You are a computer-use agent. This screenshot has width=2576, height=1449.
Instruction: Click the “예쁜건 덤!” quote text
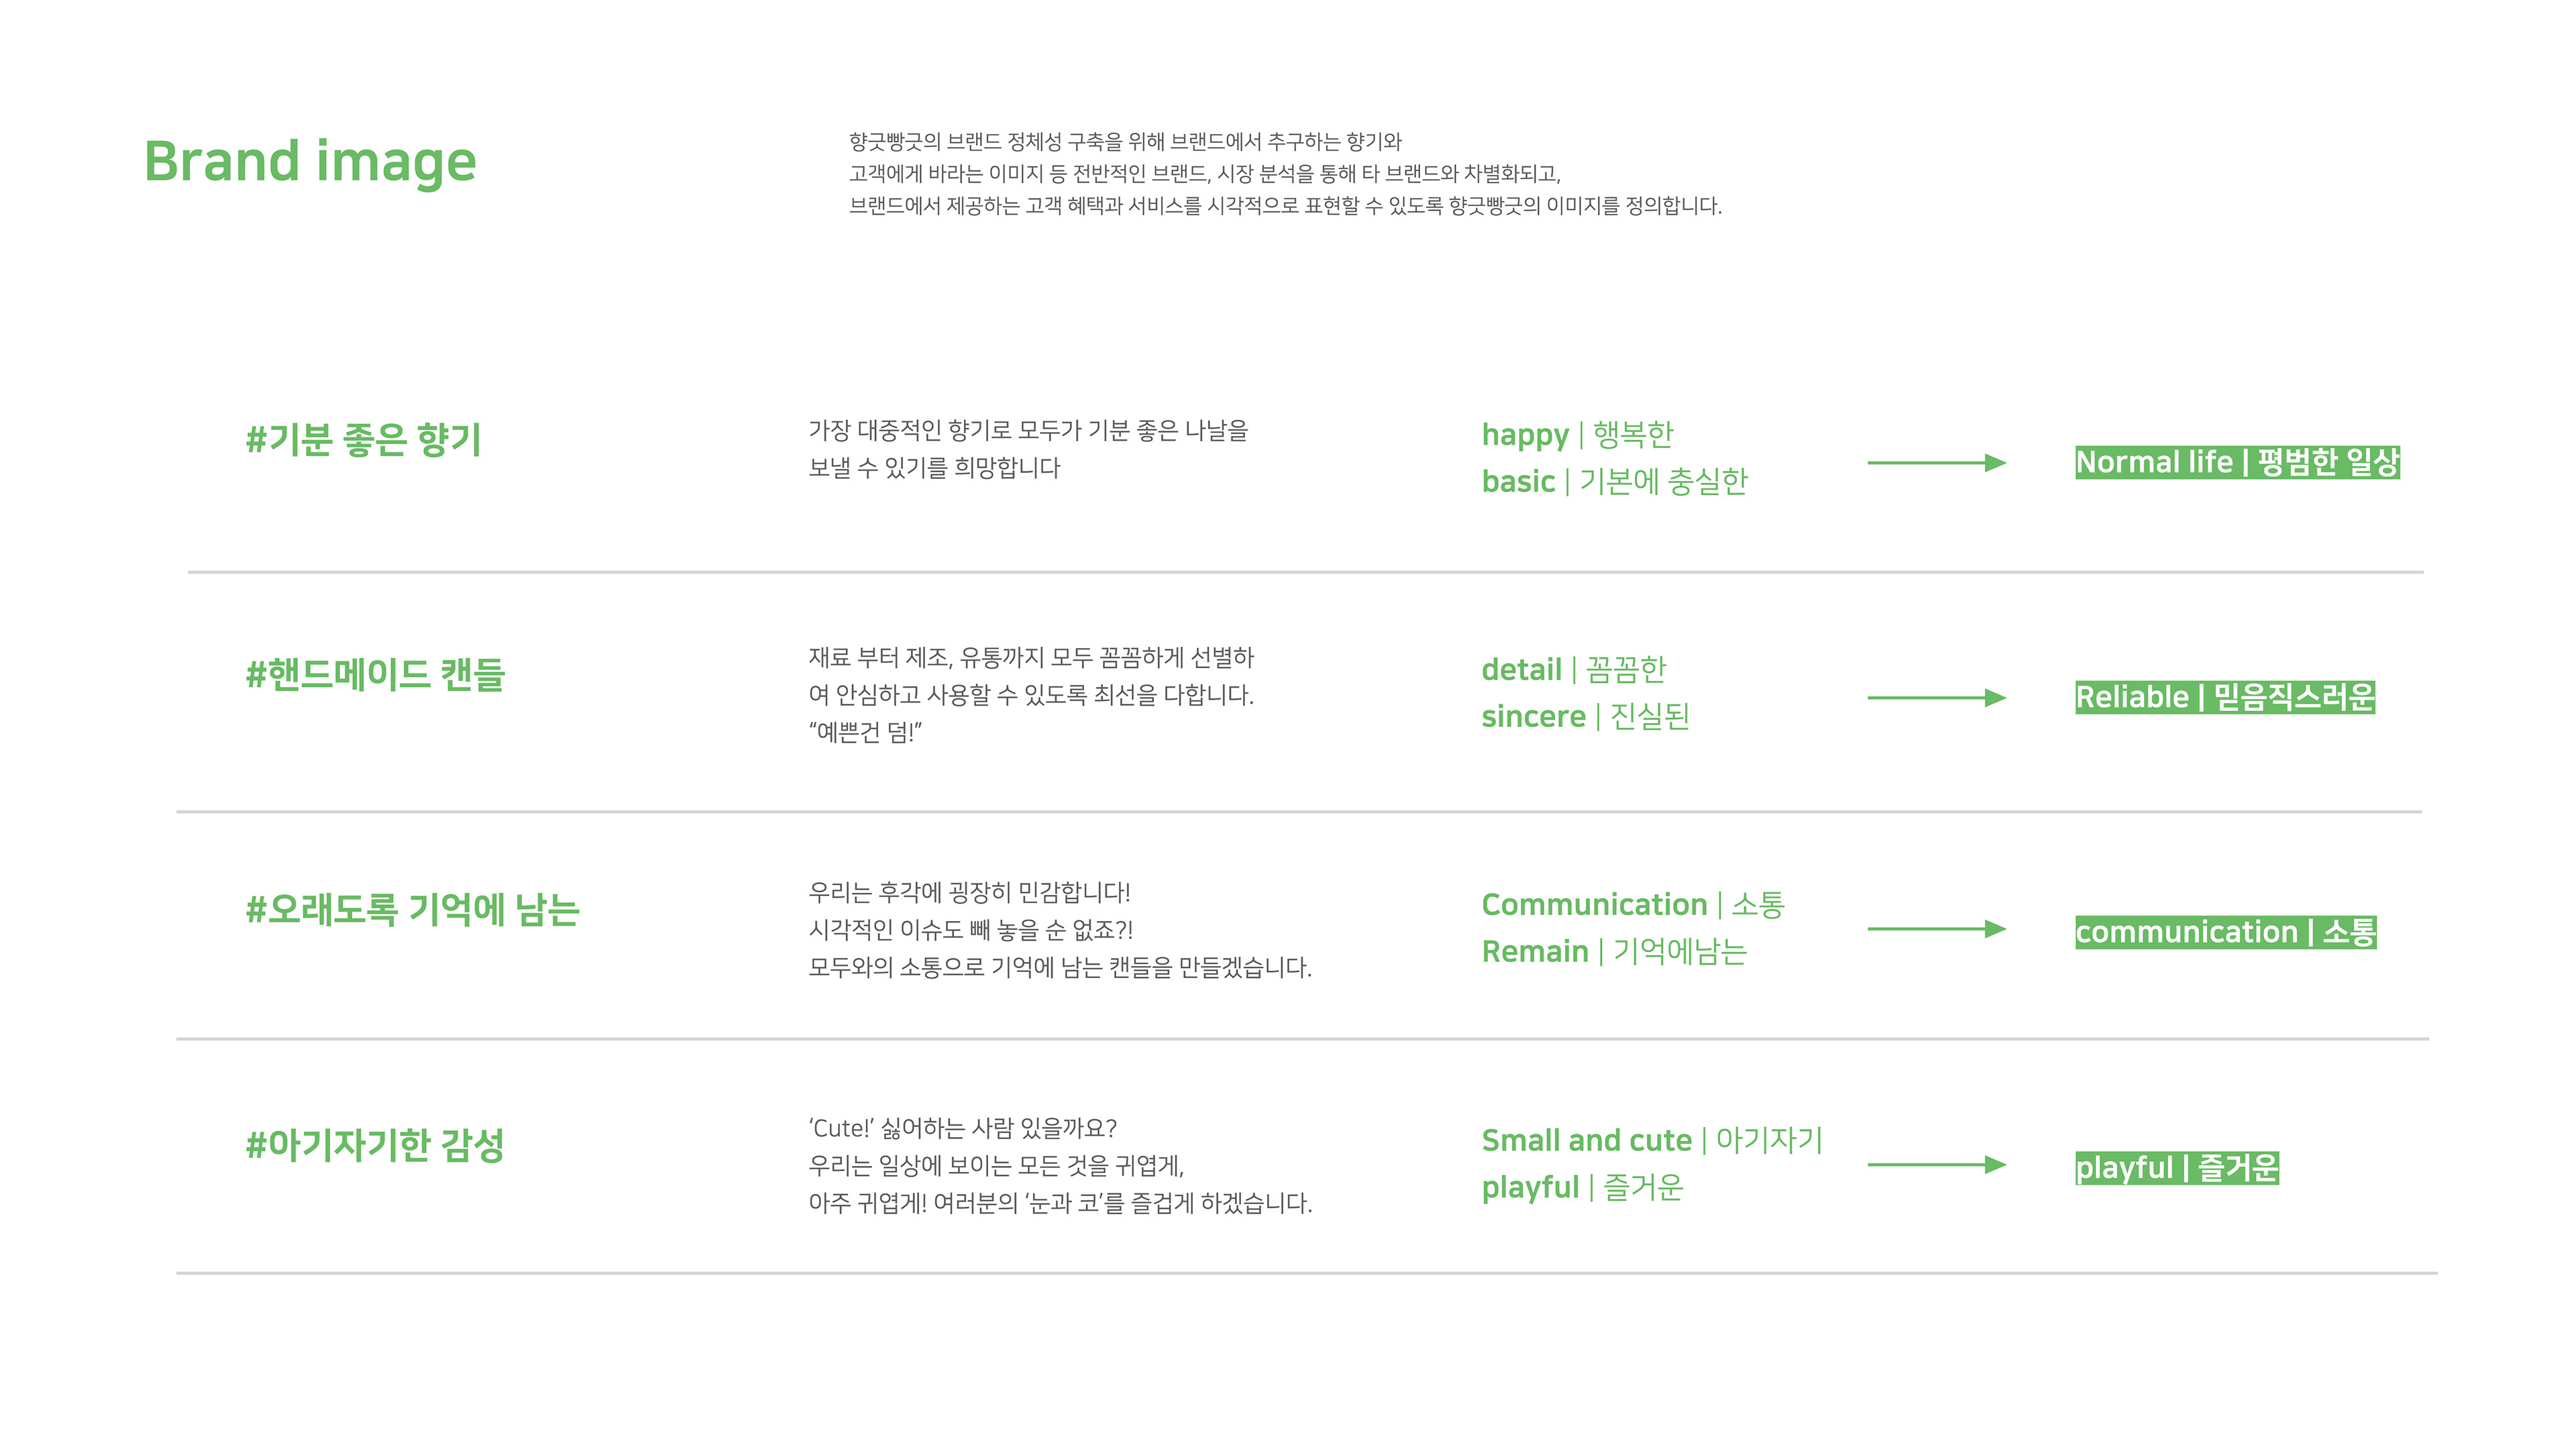click(x=865, y=732)
